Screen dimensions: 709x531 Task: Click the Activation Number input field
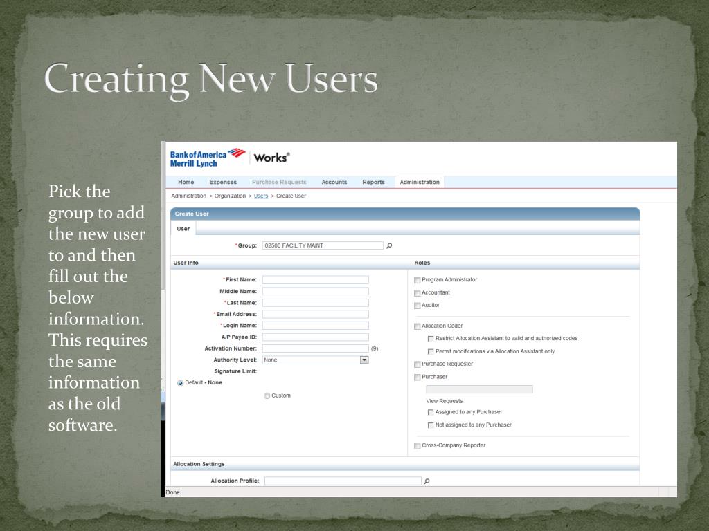(316, 348)
